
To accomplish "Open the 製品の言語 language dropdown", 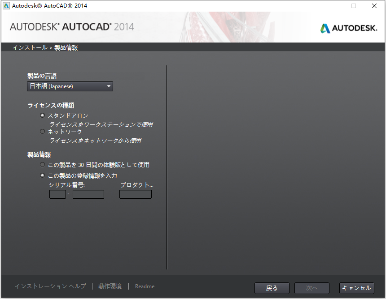I will coord(70,86).
